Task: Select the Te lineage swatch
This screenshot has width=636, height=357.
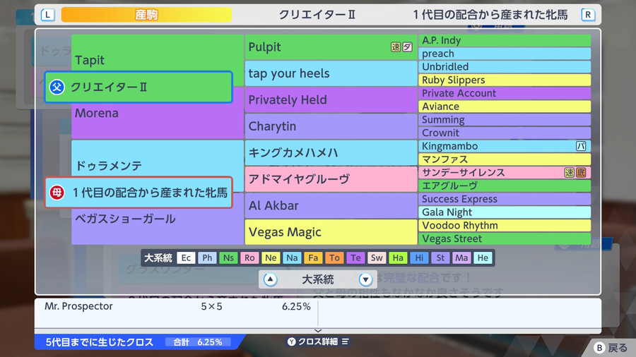Action: [x=355, y=258]
